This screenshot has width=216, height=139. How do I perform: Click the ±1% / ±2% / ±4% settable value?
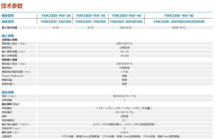tap(124, 108)
